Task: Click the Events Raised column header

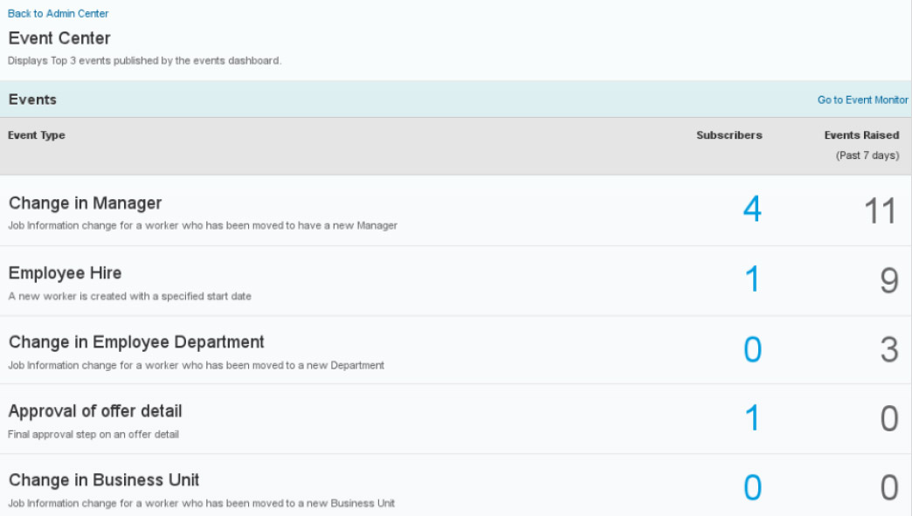Action: tap(861, 135)
